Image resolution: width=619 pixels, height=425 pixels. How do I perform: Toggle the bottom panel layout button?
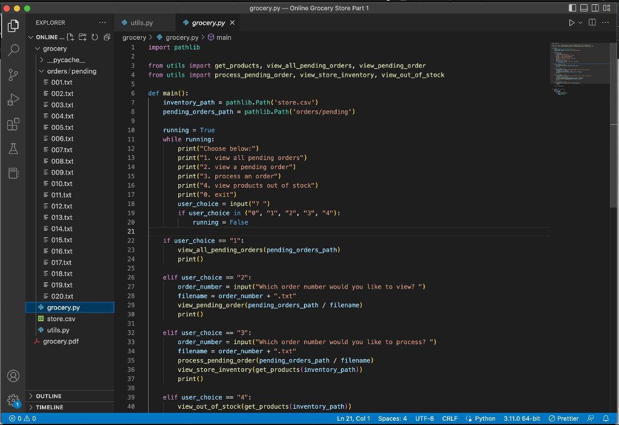[585, 8]
